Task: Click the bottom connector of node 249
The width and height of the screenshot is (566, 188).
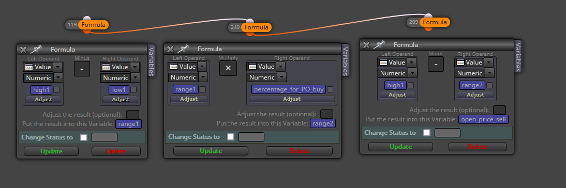Action: tap(249, 34)
